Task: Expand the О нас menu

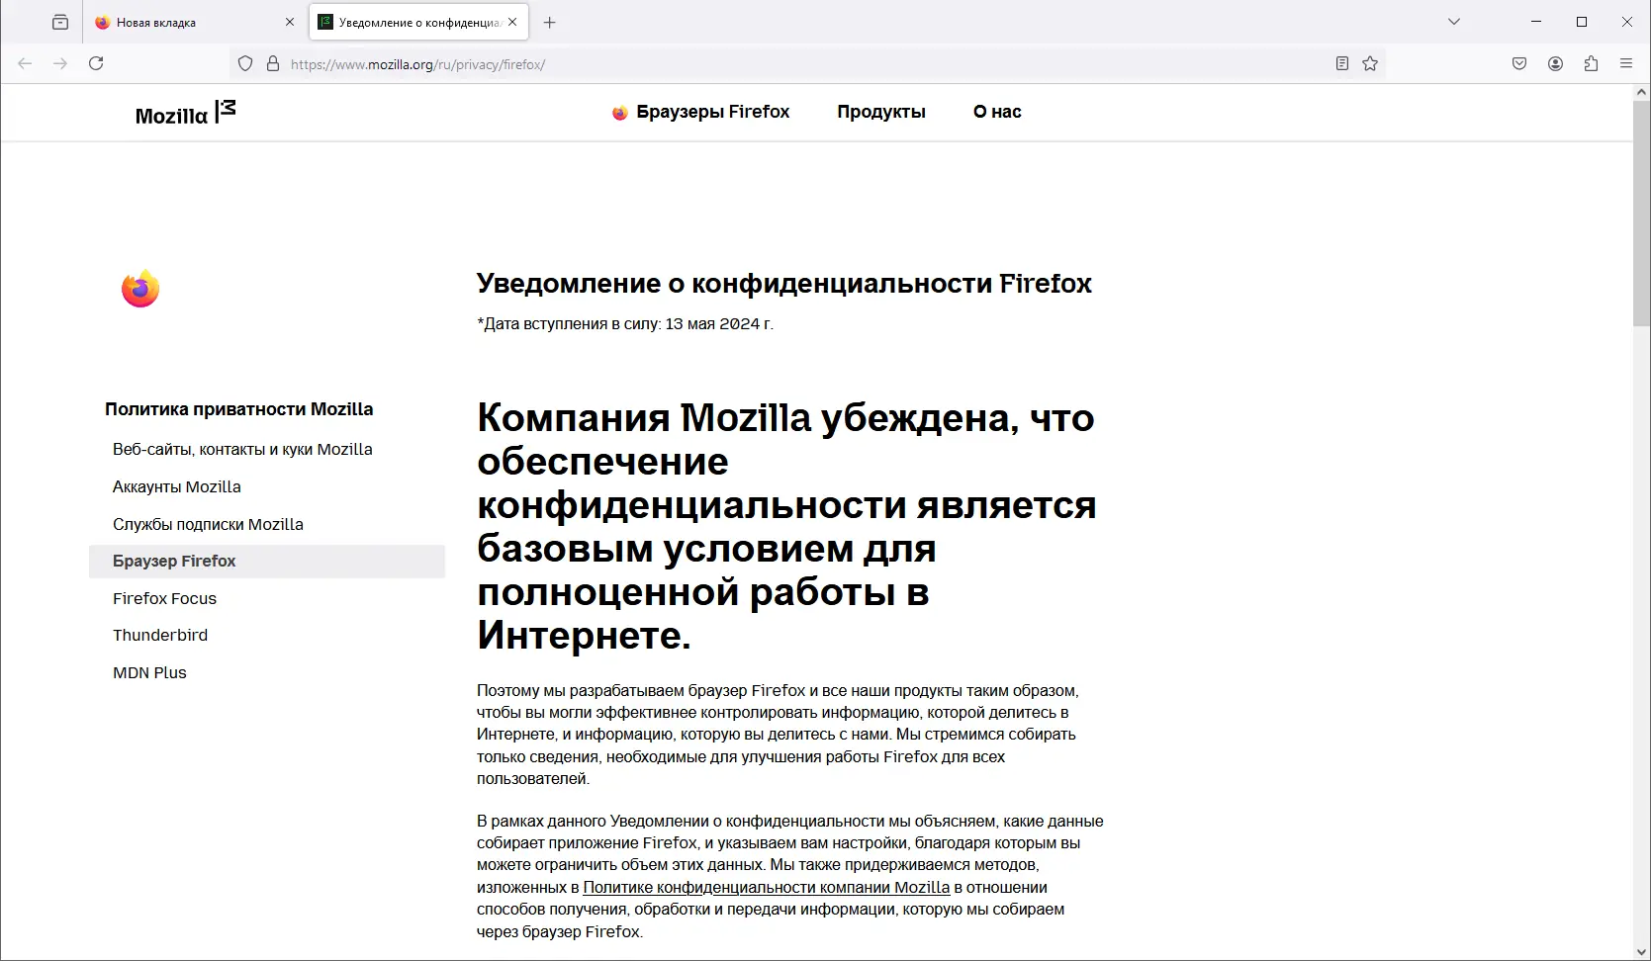Action: click(x=996, y=112)
